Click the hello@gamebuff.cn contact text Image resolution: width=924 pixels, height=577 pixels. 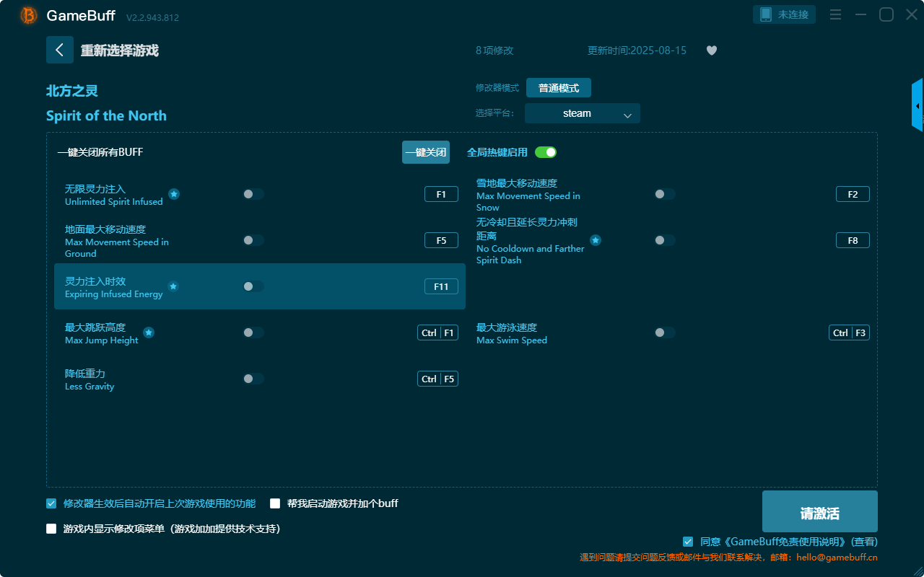(x=837, y=558)
